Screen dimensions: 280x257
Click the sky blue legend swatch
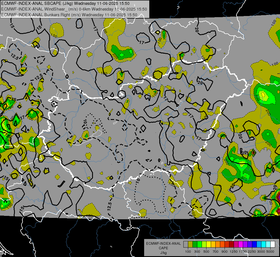(x=259, y=244)
